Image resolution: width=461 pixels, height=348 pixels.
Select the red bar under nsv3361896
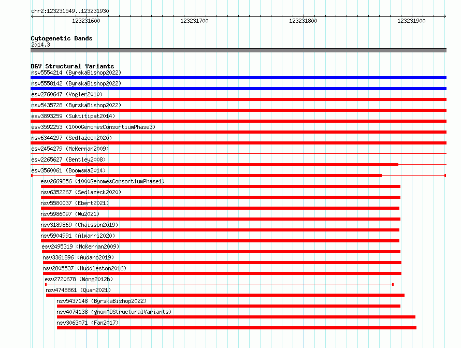[222, 263]
